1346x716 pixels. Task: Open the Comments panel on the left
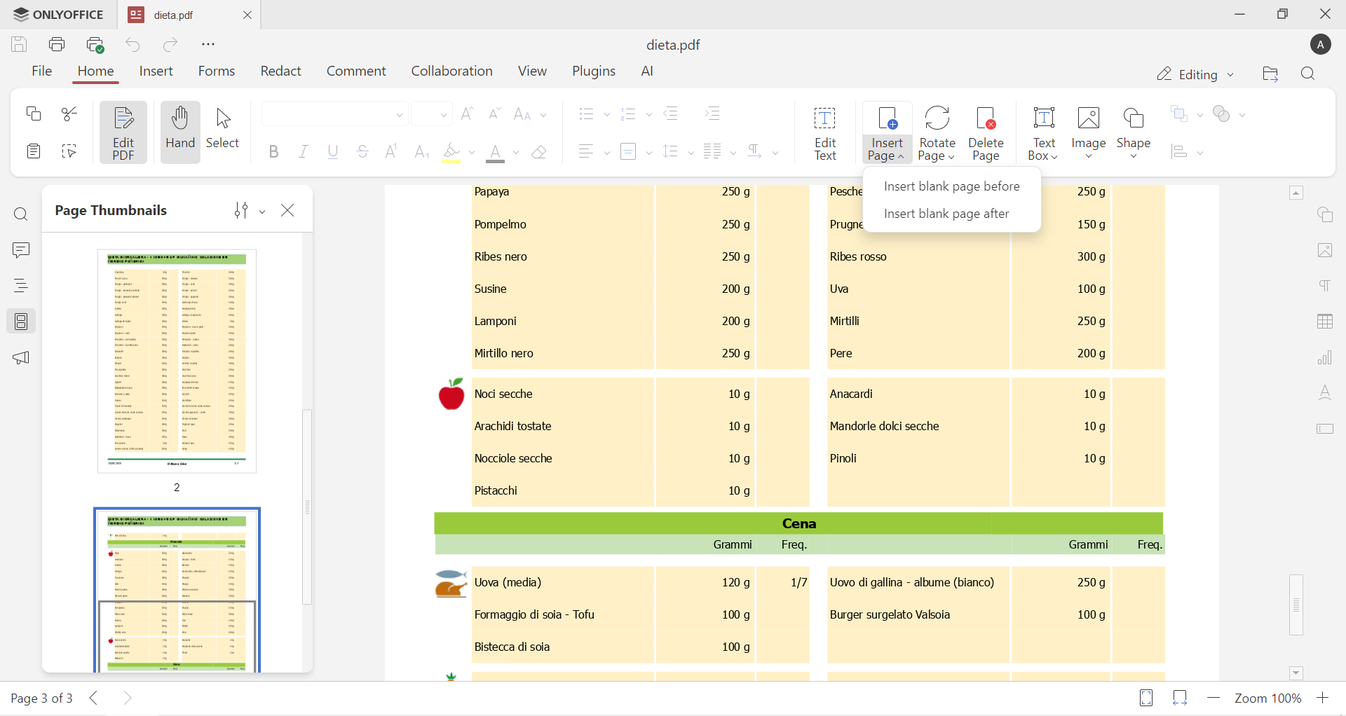click(x=21, y=250)
